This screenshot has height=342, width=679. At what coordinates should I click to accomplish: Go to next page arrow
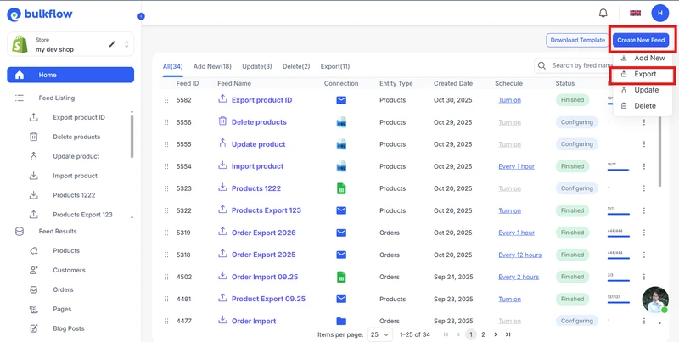pos(496,334)
